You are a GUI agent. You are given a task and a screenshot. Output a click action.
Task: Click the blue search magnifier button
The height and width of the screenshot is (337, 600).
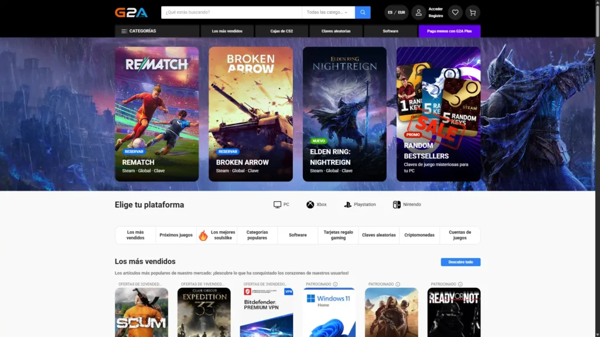pyautogui.click(x=362, y=12)
